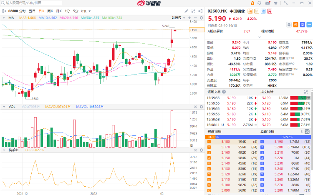Viewport: 313px width, 195px height.
Task: Select the 月K chart tab
Action: pyautogui.click(x=59, y=11)
